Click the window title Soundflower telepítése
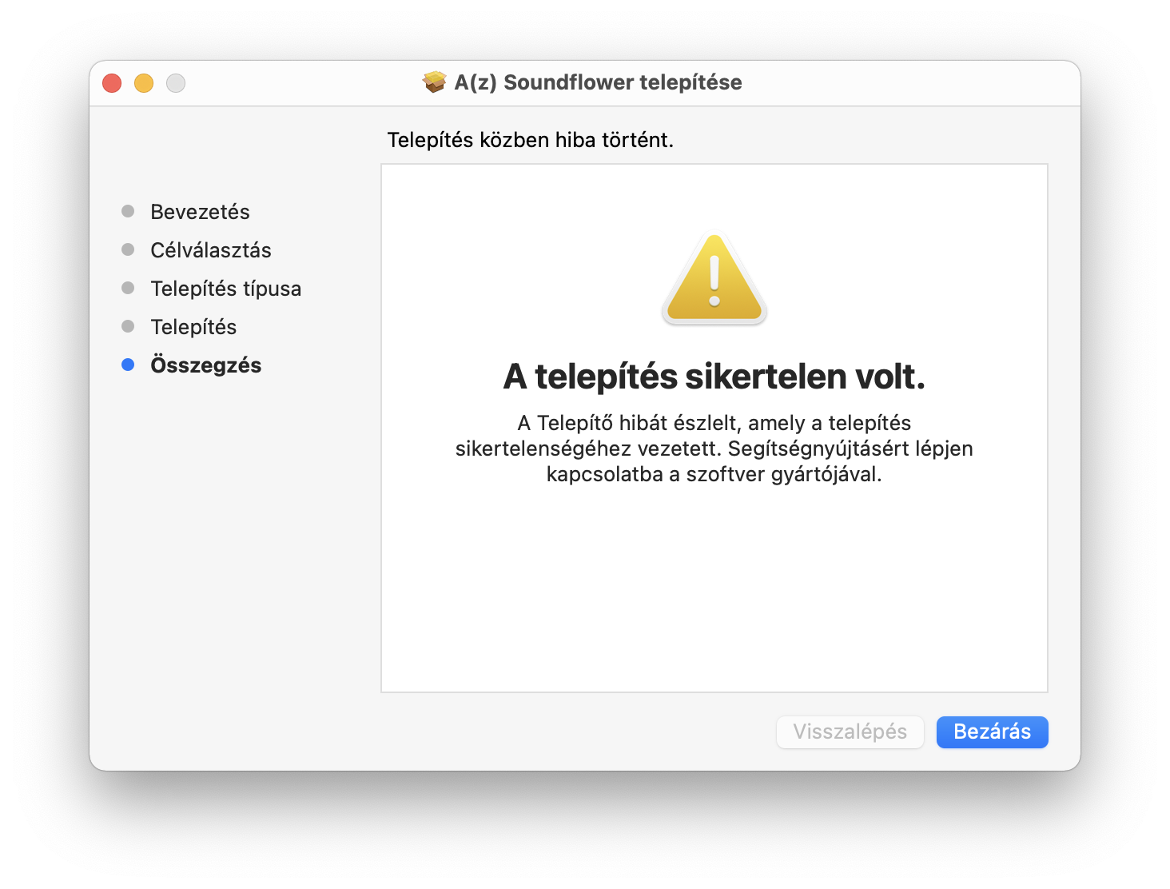Screen dimensions: 1170x889 pos(598,82)
